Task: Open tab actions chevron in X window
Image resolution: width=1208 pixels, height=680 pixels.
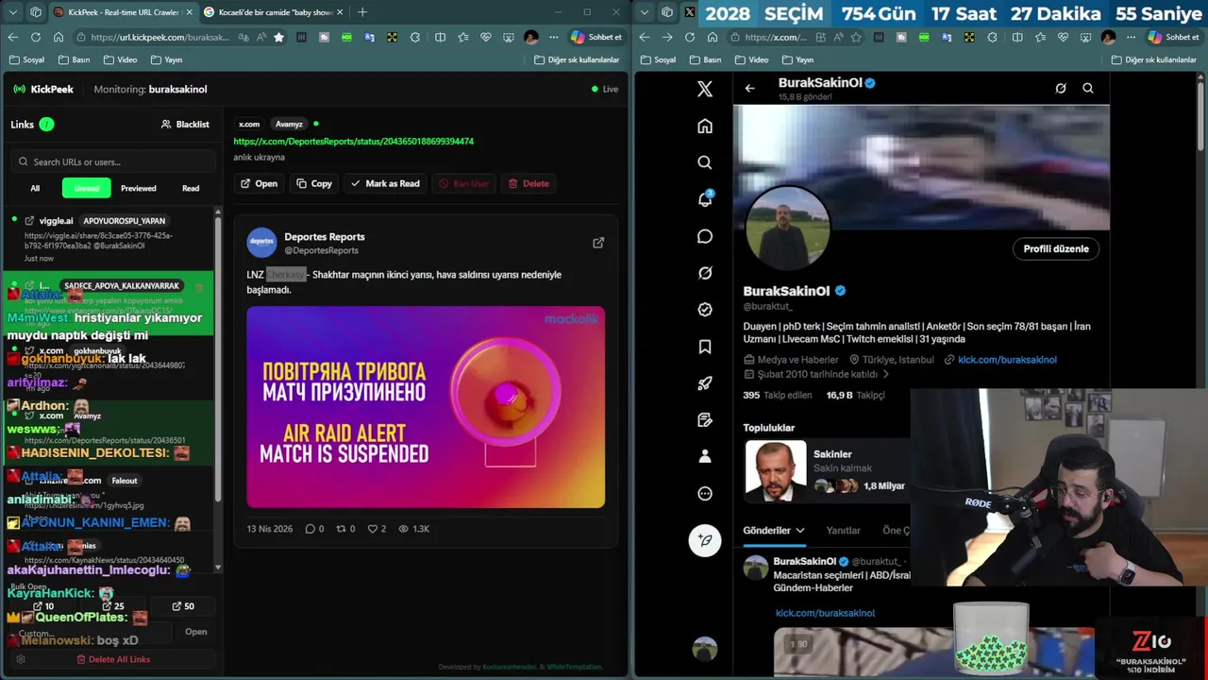Action: pyautogui.click(x=645, y=12)
